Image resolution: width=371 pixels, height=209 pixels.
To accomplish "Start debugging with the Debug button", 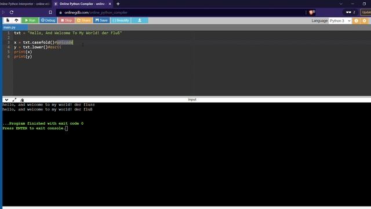I will coord(48,20).
